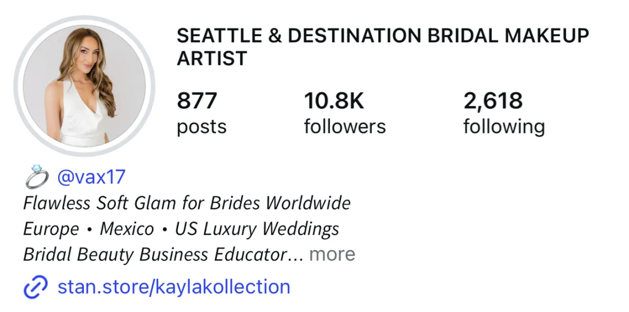
Task: Open the 2,618 following number
Action: (x=493, y=101)
